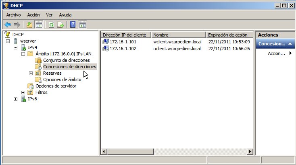Click expiration 22/11/2011 10:56:26
This screenshot has height=165, width=296.
pyautogui.click(x=229, y=49)
